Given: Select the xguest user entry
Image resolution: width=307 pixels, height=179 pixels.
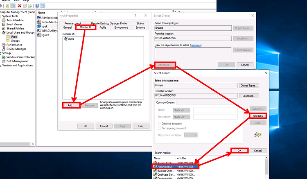Looking at the screenshot, I should 43,35.
